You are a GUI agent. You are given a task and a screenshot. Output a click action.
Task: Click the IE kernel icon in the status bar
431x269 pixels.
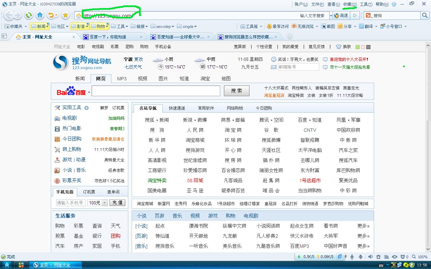tap(340, 257)
